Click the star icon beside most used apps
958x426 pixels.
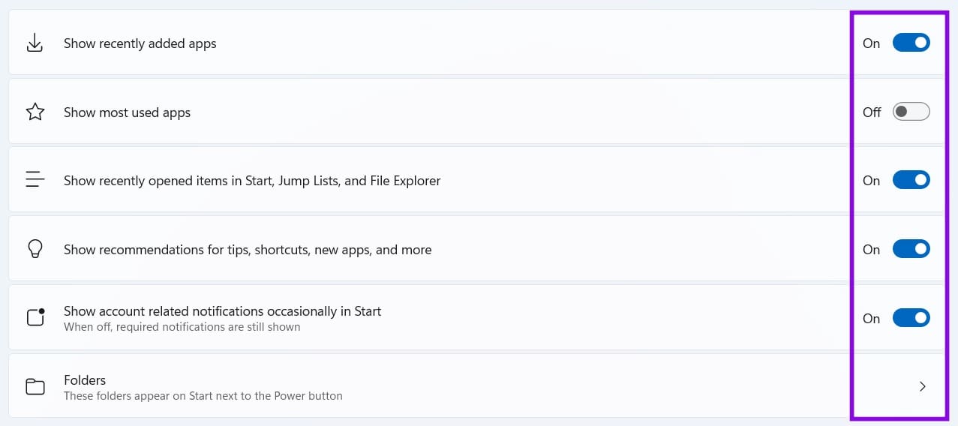(35, 112)
